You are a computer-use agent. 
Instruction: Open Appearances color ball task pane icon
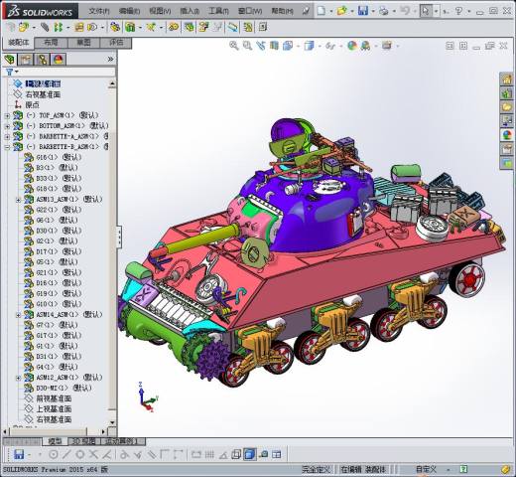click(507, 135)
